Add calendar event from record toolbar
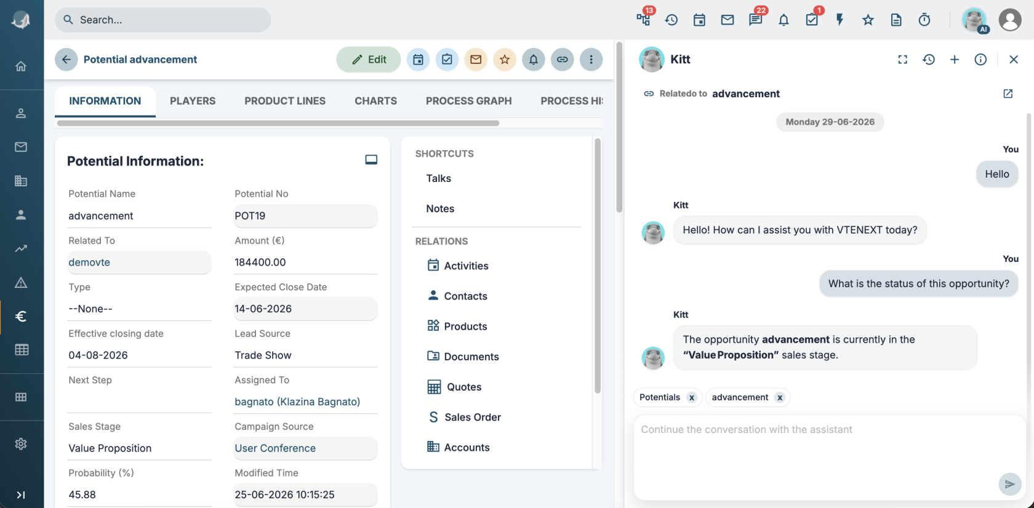 [x=418, y=60]
